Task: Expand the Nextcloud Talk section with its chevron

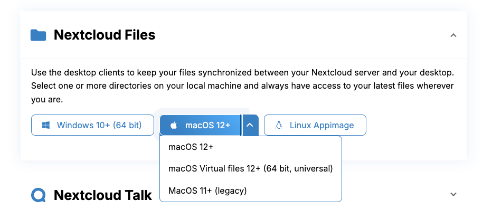Action: tap(453, 194)
